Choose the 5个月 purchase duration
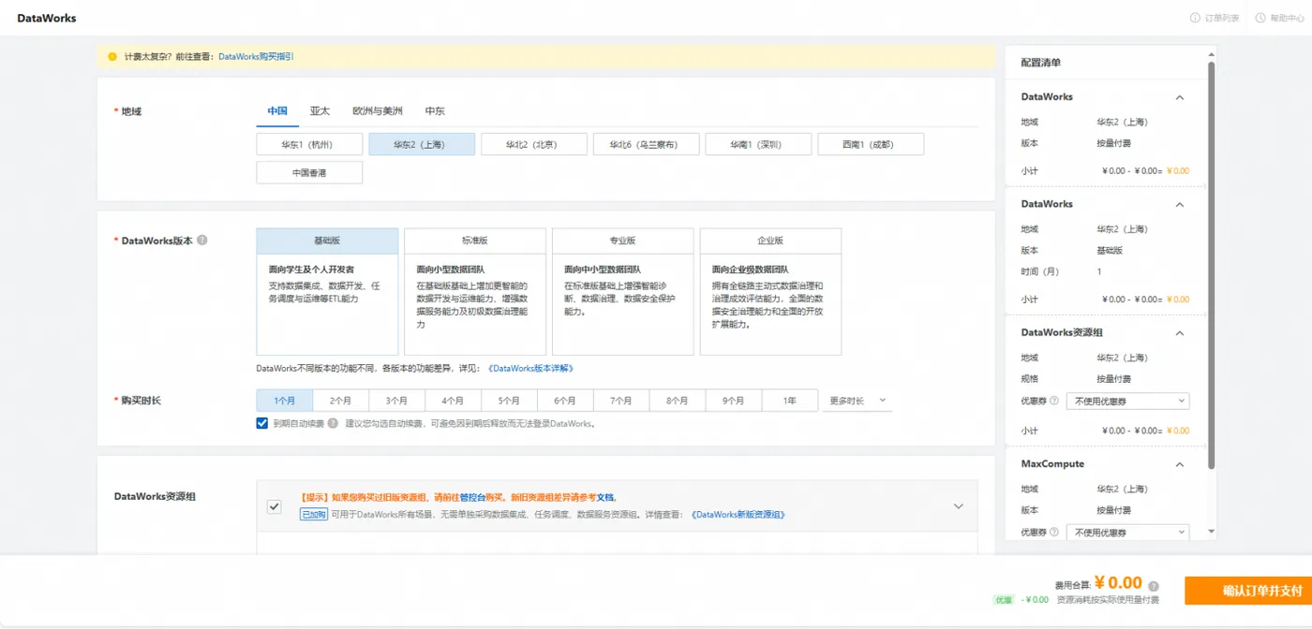1312x629 pixels. click(x=509, y=401)
